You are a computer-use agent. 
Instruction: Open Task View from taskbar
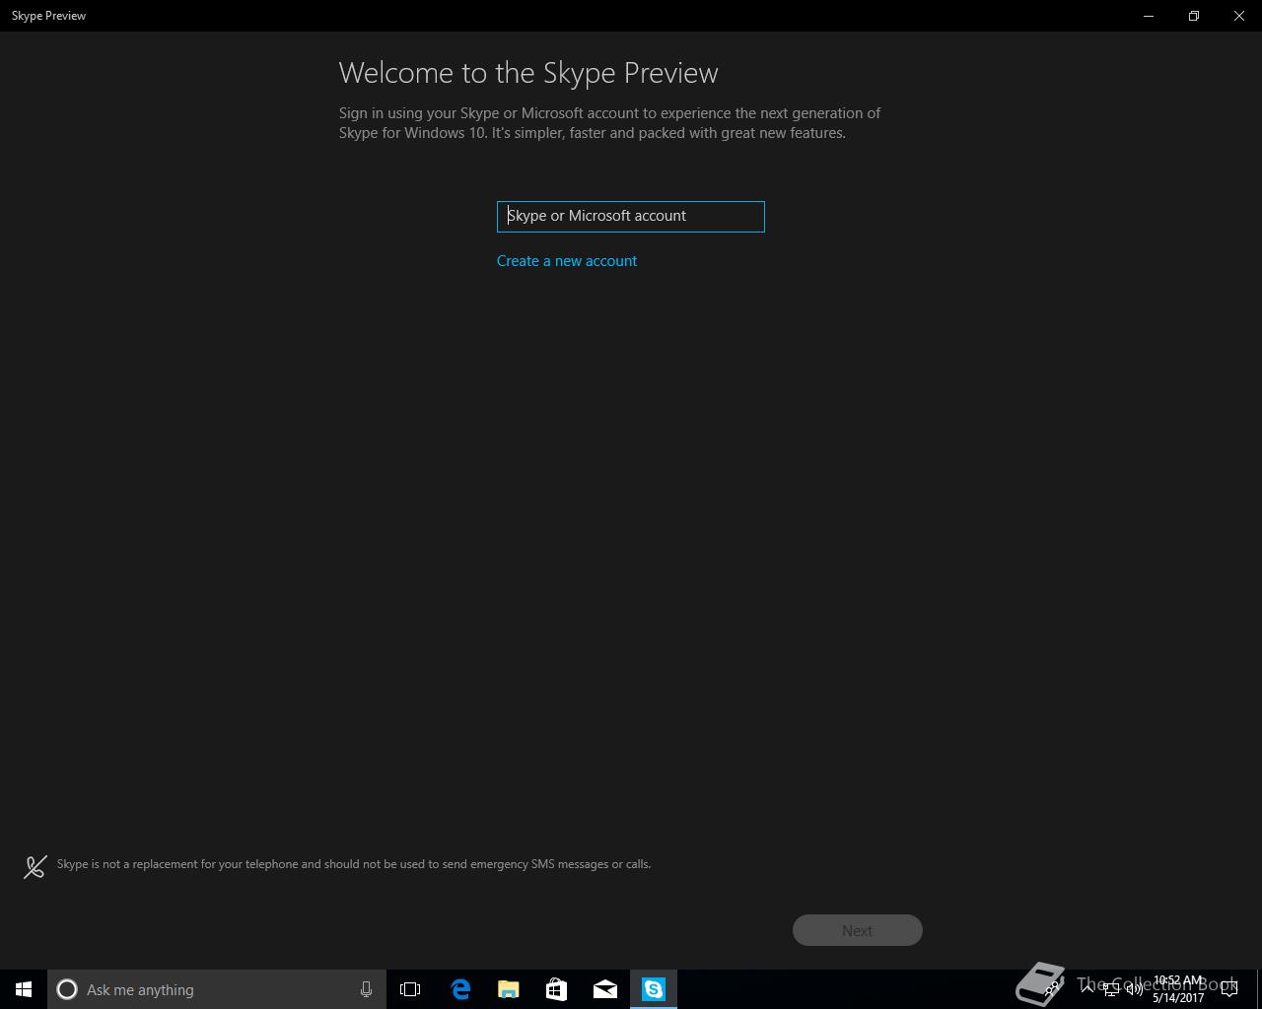pos(410,989)
